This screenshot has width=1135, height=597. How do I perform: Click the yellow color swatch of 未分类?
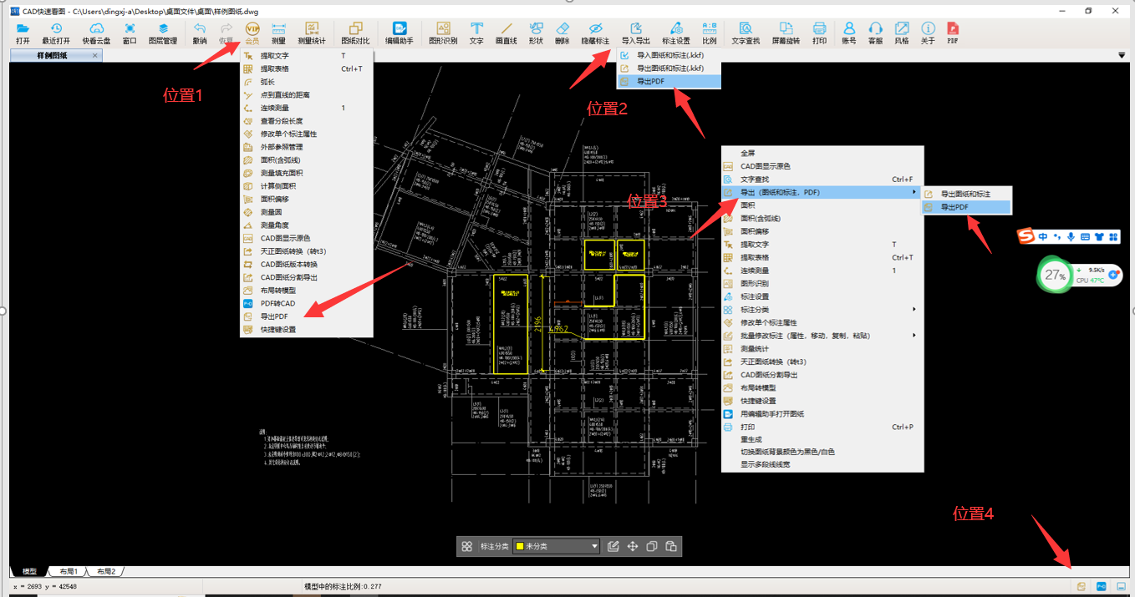click(x=519, y=546)
